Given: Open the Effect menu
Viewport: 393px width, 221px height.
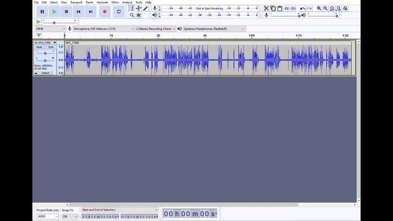Looking at the screenshot, I should point(115,2).
